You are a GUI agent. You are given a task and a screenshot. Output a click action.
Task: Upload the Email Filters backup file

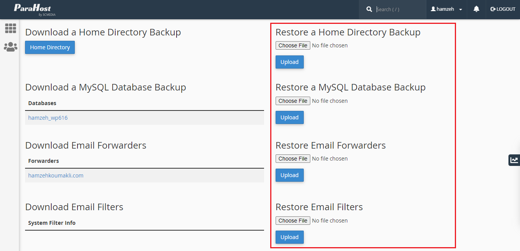(x=289, y=237)
